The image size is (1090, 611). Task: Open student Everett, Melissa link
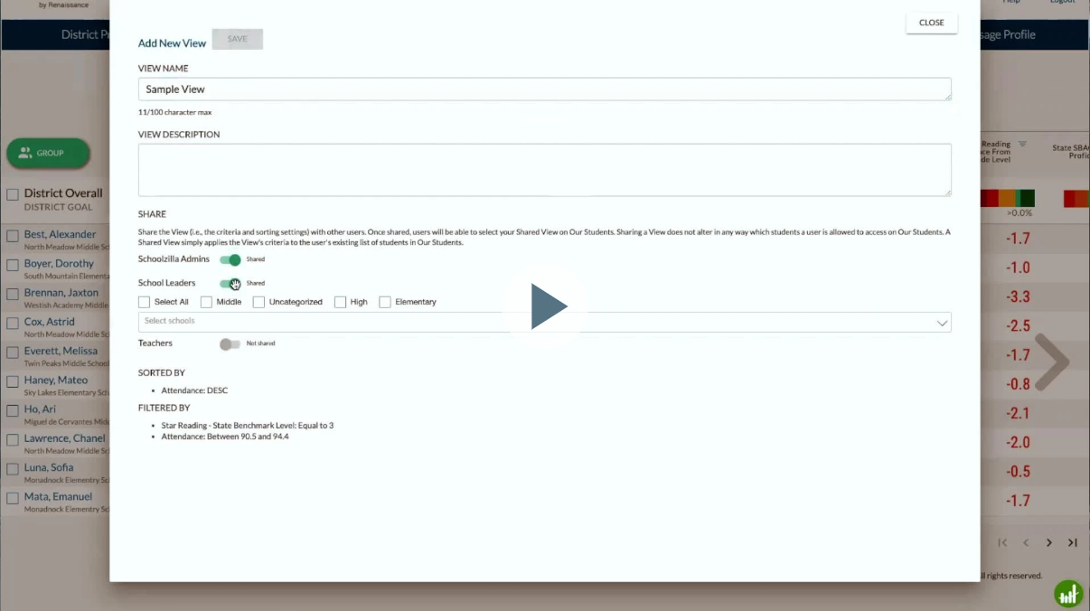[61, 351]
